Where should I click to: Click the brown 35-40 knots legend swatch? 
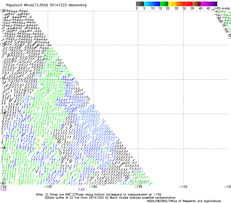pyautogui.click(x=197, y=4)
